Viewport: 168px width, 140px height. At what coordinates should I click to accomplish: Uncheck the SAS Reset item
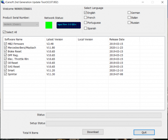[6, 66]
